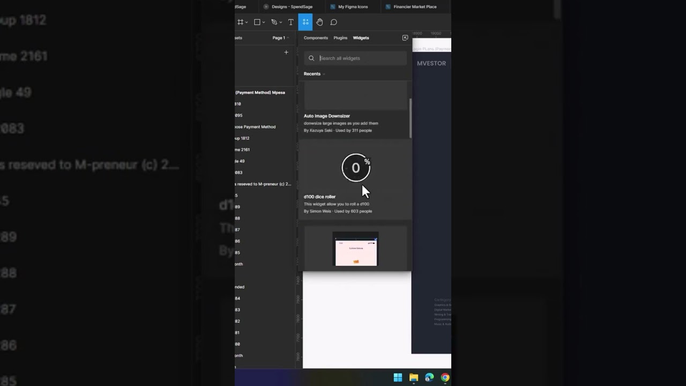Viewport: 686px width, 386px height.
Task: Switch to the Components tab
Action: [x=316, y=38]
